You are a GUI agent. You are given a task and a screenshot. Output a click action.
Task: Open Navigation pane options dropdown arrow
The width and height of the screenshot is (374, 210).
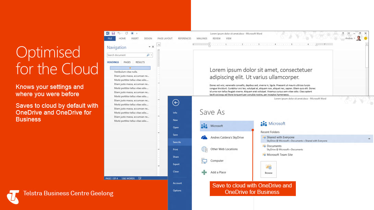149,47
